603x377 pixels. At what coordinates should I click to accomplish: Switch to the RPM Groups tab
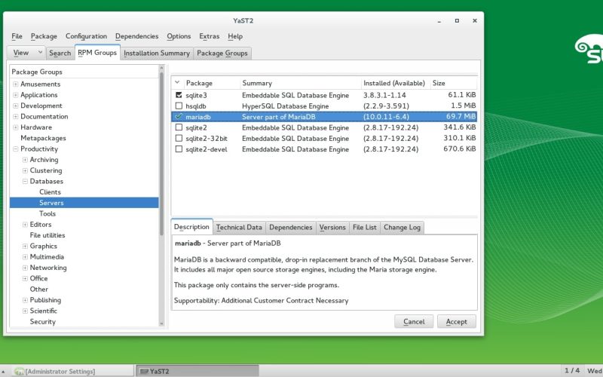(97, 52)
